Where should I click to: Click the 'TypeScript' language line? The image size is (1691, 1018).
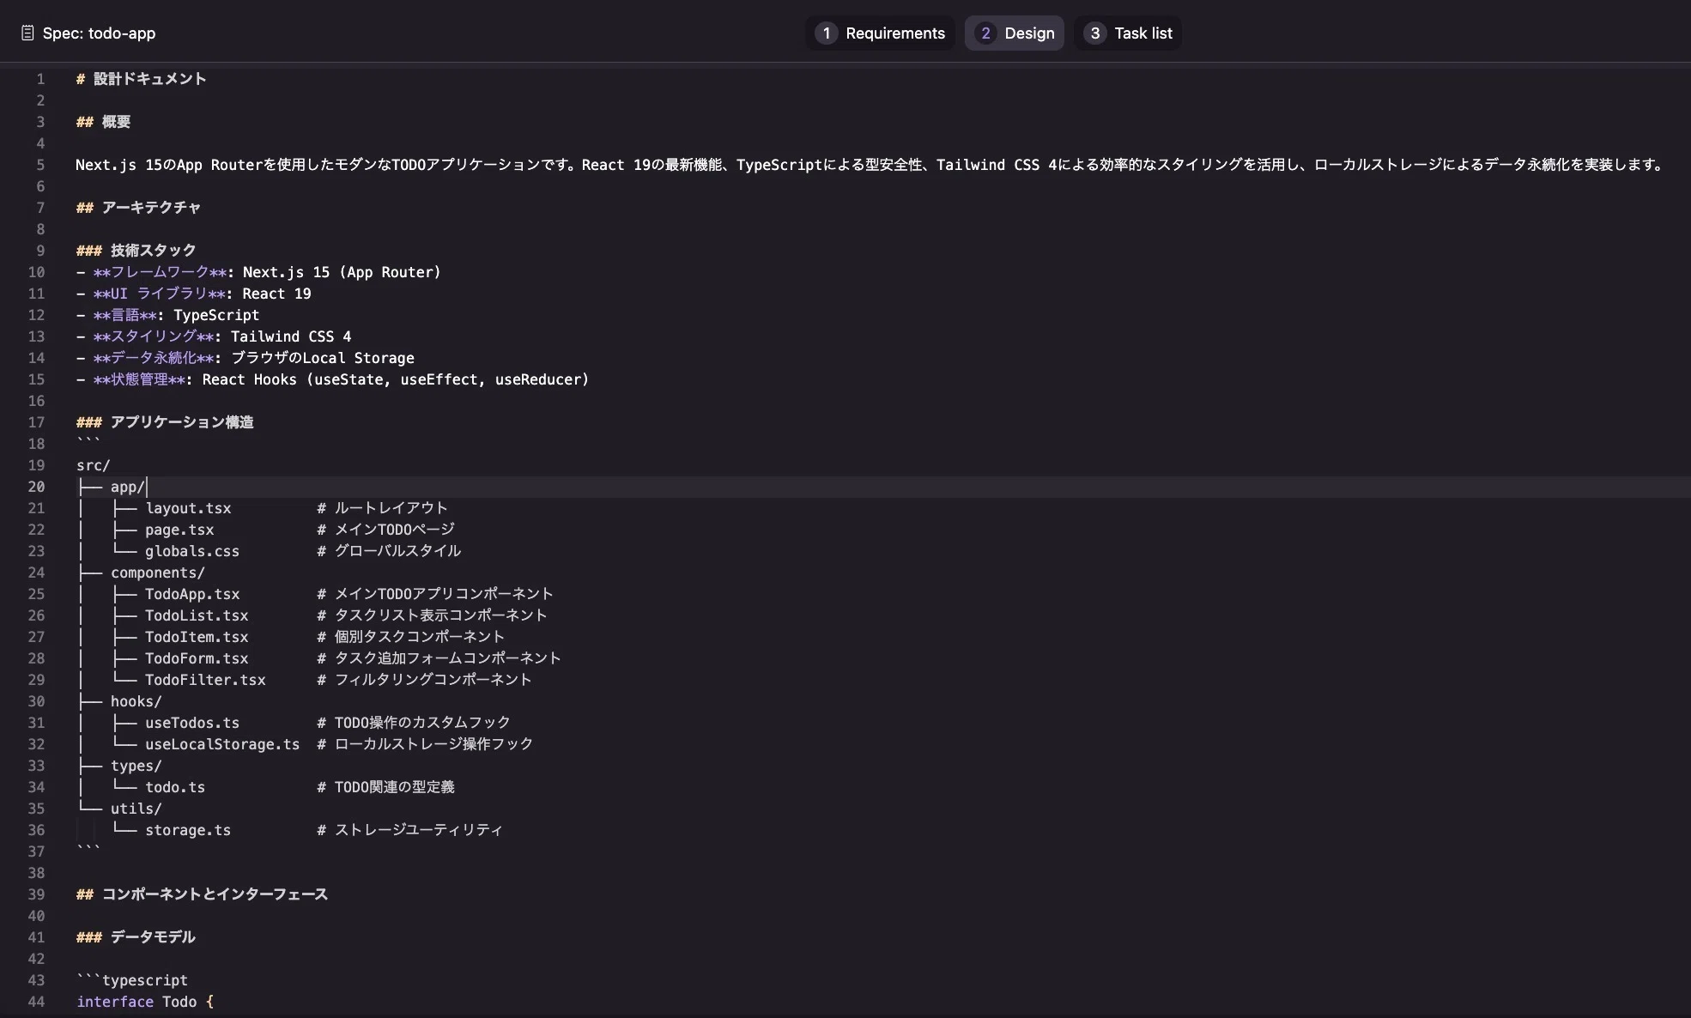pyautogui.click(x=167, y=315)
